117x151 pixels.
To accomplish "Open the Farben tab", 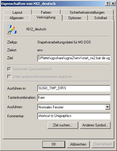I will (x=46, y=12).
